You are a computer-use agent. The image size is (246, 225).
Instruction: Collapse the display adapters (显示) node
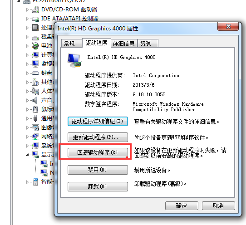tap(27, 155)
